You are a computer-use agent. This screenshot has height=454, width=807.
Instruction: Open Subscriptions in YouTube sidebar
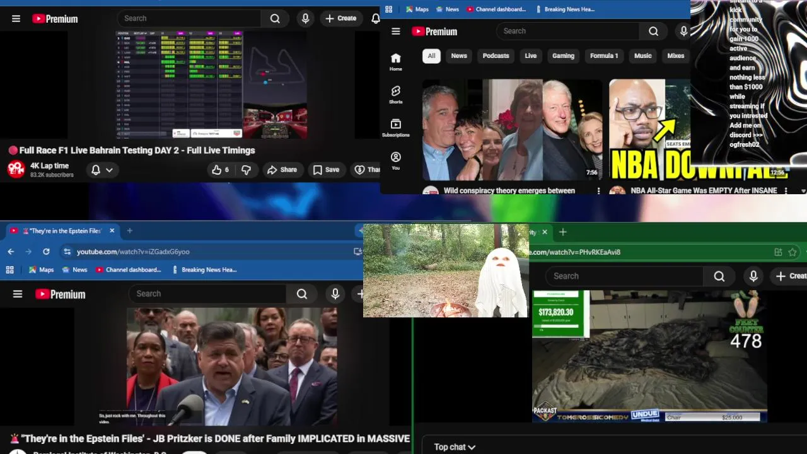(x=396, y=127)
